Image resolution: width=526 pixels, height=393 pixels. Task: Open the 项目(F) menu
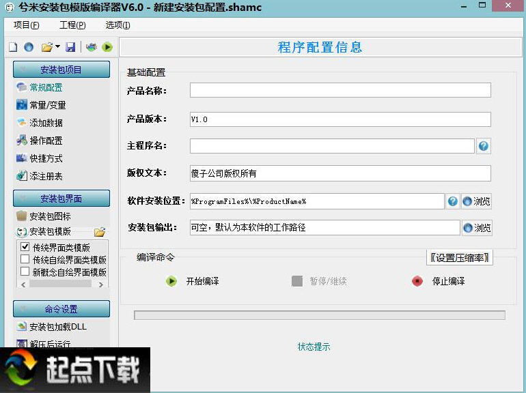pos(27,25)
